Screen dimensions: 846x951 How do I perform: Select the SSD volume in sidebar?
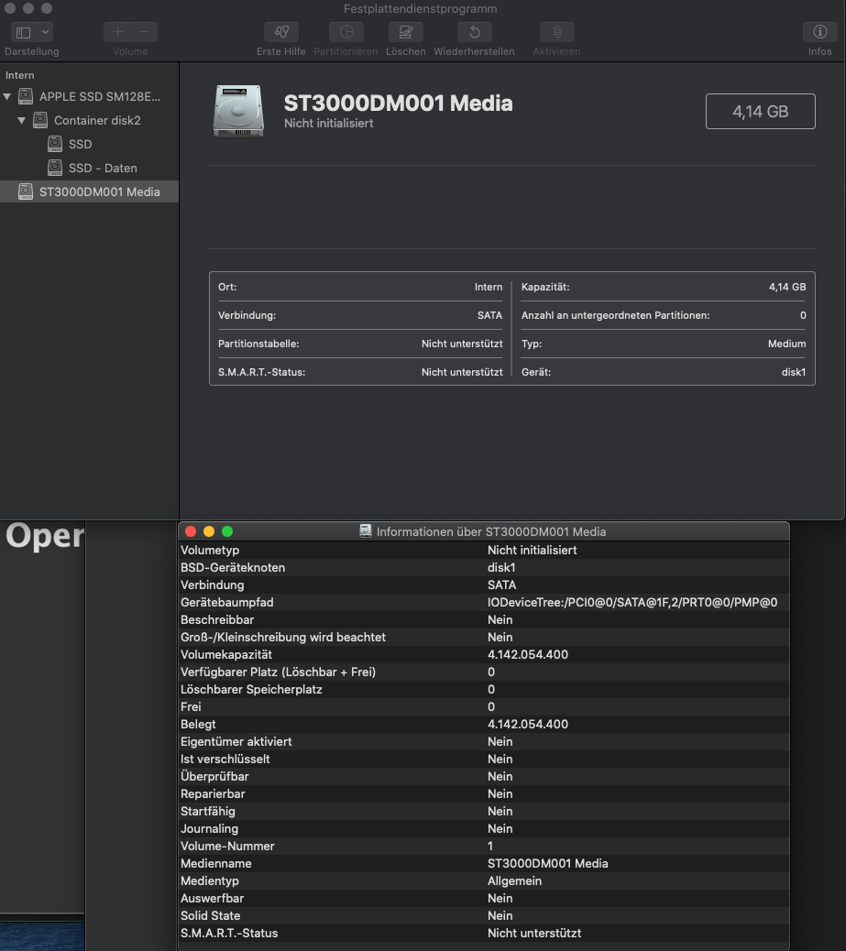pyautogui.click(x=80, y=144)
